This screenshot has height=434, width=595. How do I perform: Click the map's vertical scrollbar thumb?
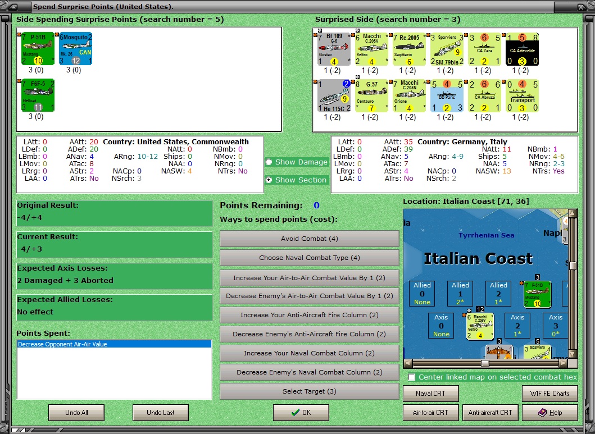573,266
